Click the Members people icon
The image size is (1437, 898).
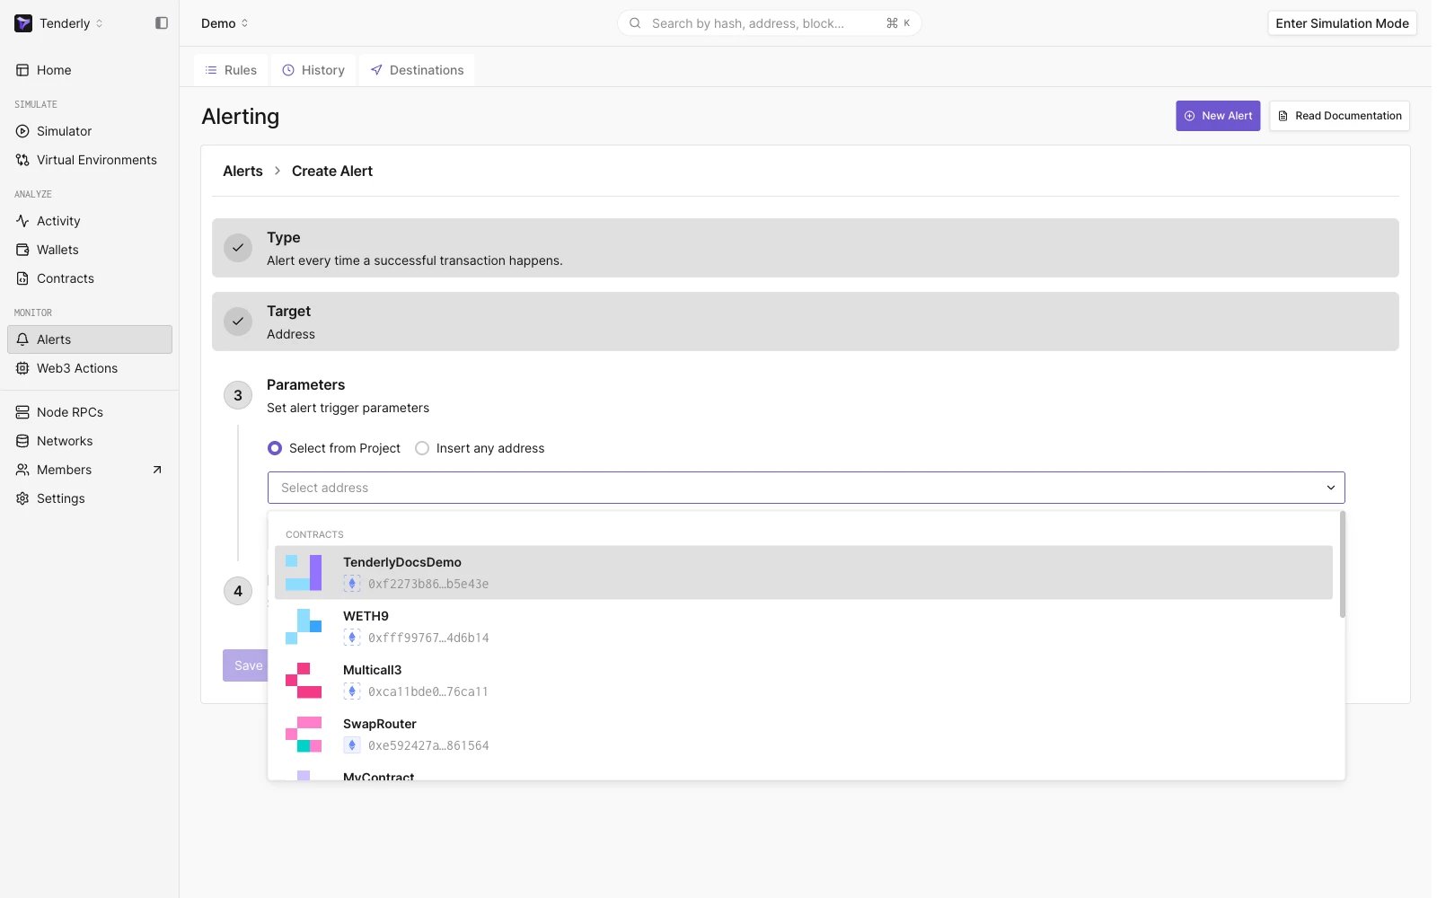coord(22,470)
